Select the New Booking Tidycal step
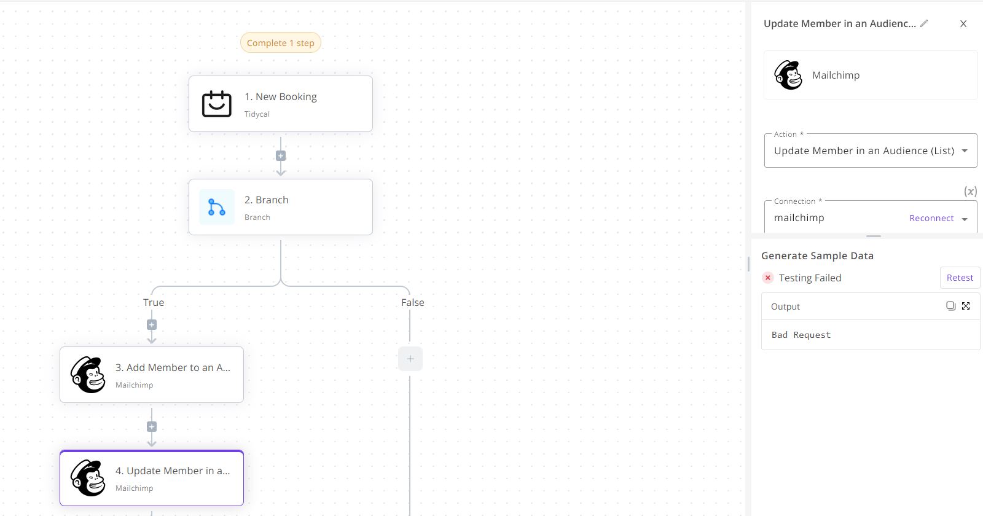983x516 pixels. [x=281, y=104]
